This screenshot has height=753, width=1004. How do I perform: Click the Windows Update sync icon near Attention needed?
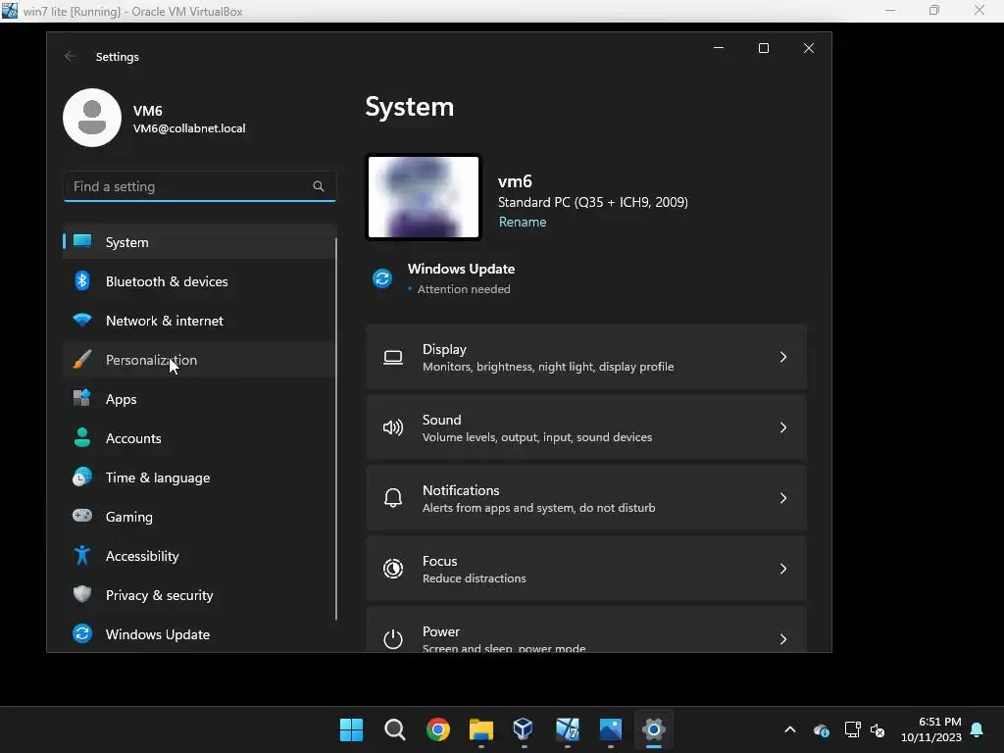[x=382, y=278]
